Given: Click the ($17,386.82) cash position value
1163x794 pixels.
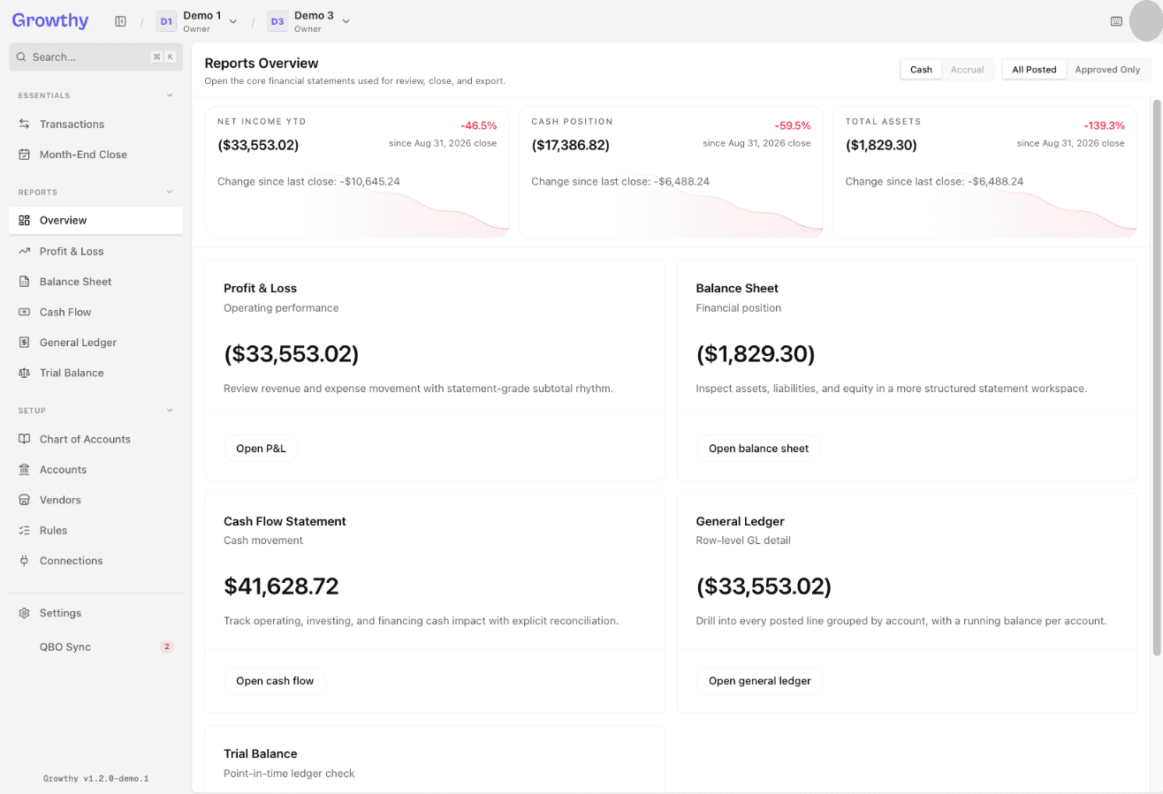Looking at the screenshot, I should [x=571, y=146].
